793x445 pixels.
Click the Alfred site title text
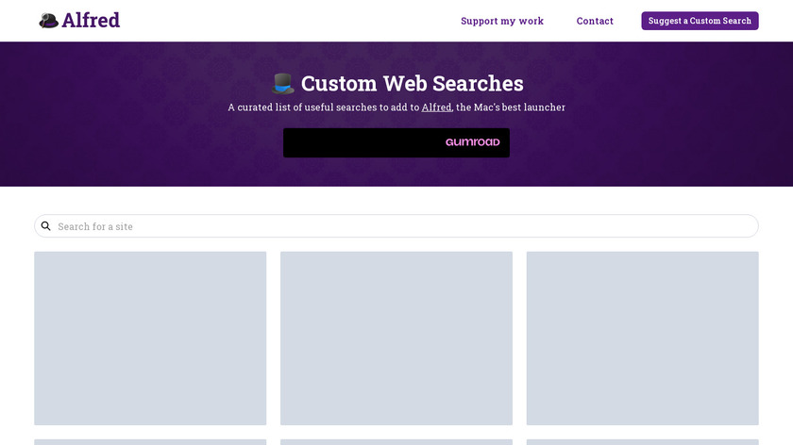(x=91, y=20)
